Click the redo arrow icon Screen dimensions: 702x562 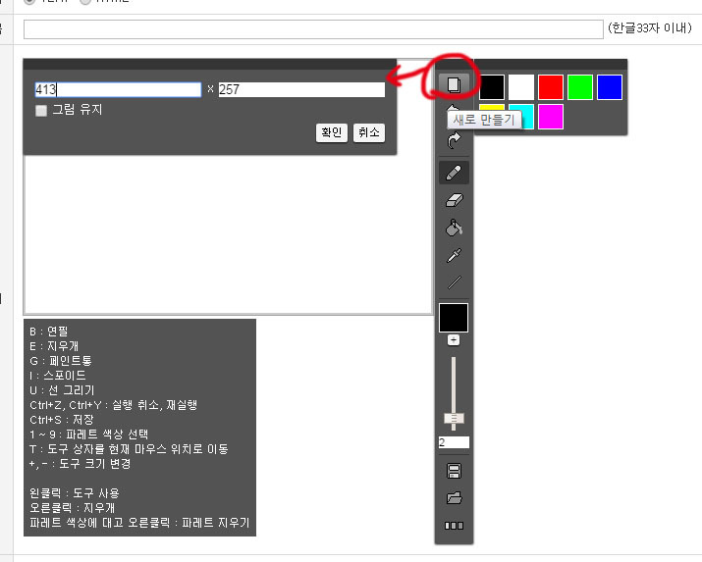pos(454,141)
